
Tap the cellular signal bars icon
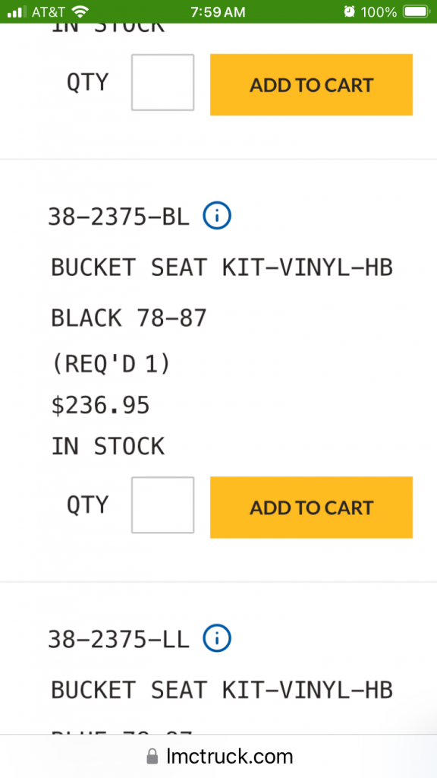pos(17,12)
